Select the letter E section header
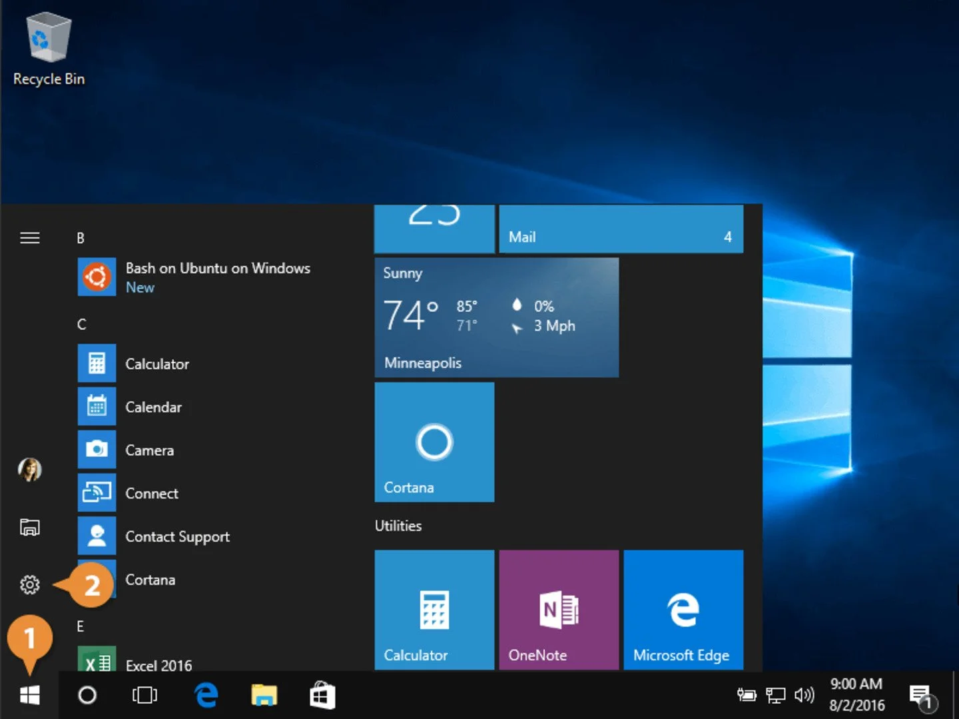 (80, 626)
